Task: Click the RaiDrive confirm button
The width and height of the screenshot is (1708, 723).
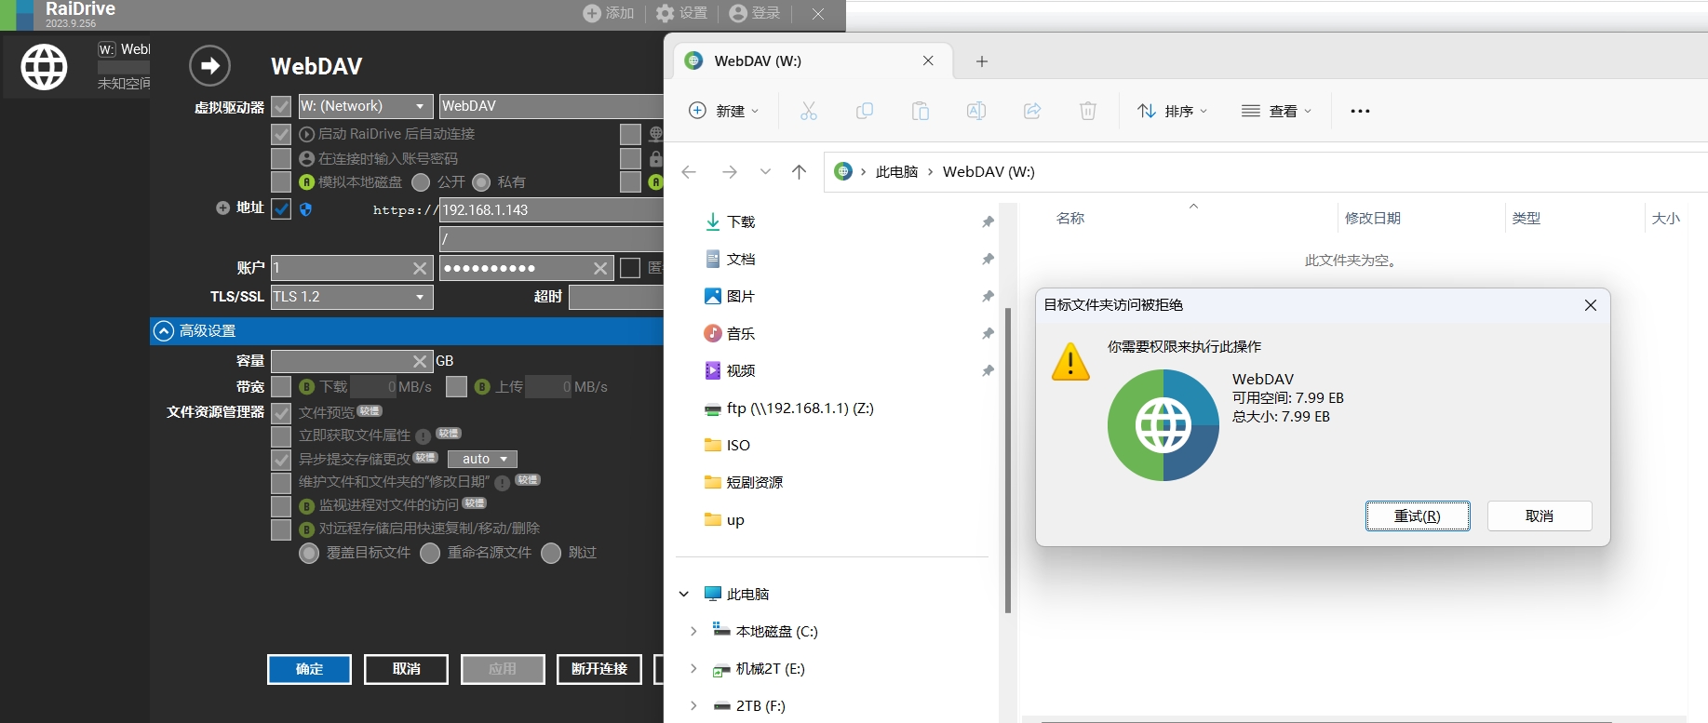Action: 309,669
